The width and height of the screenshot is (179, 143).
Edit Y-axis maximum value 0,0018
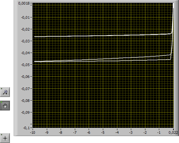point(24,3)
